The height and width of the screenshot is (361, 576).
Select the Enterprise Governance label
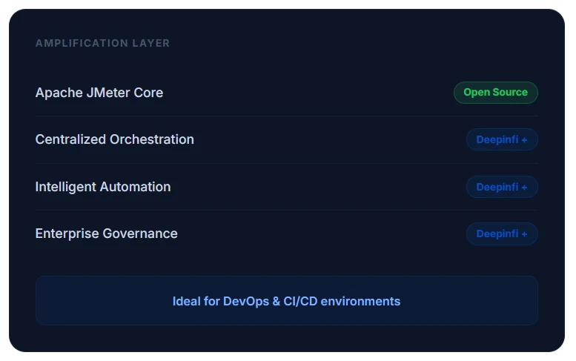[107, 234]
